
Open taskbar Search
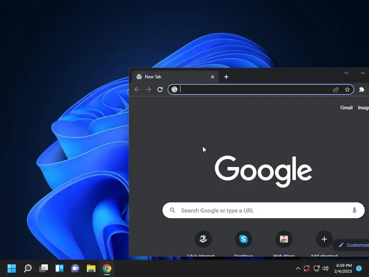28,268
